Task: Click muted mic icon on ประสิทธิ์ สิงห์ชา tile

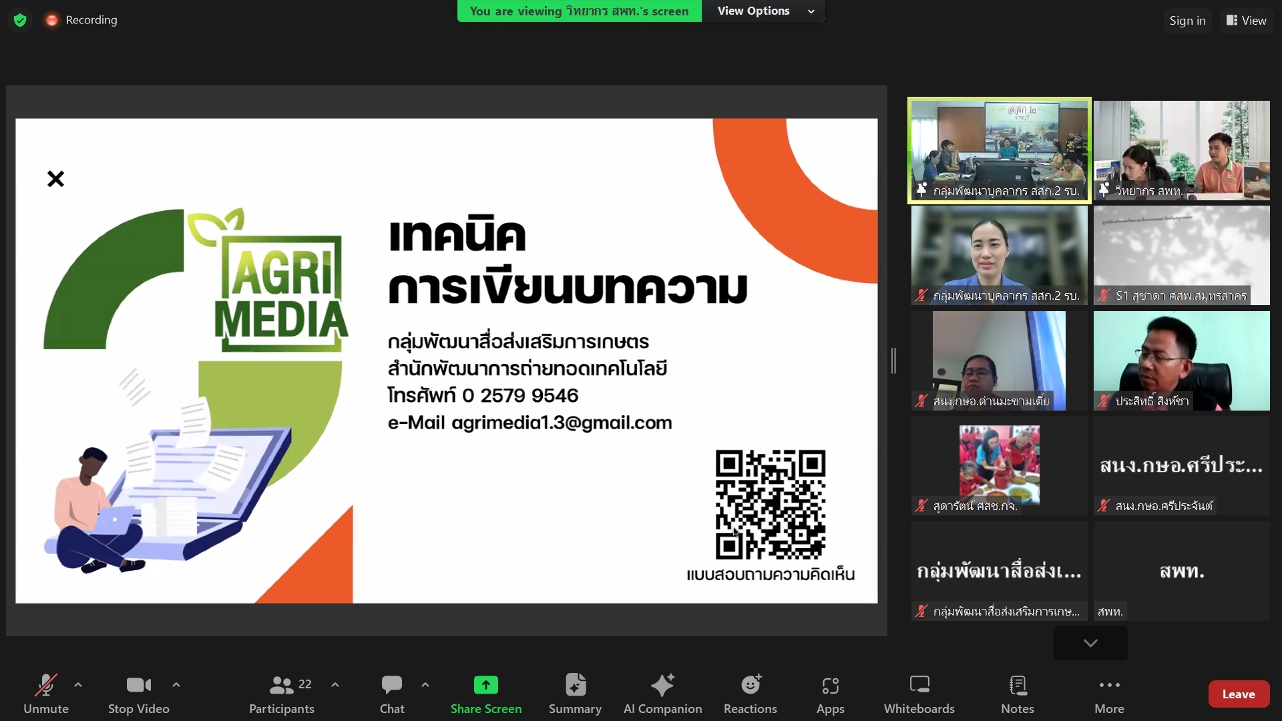Action: click(x=1104, y=401)
